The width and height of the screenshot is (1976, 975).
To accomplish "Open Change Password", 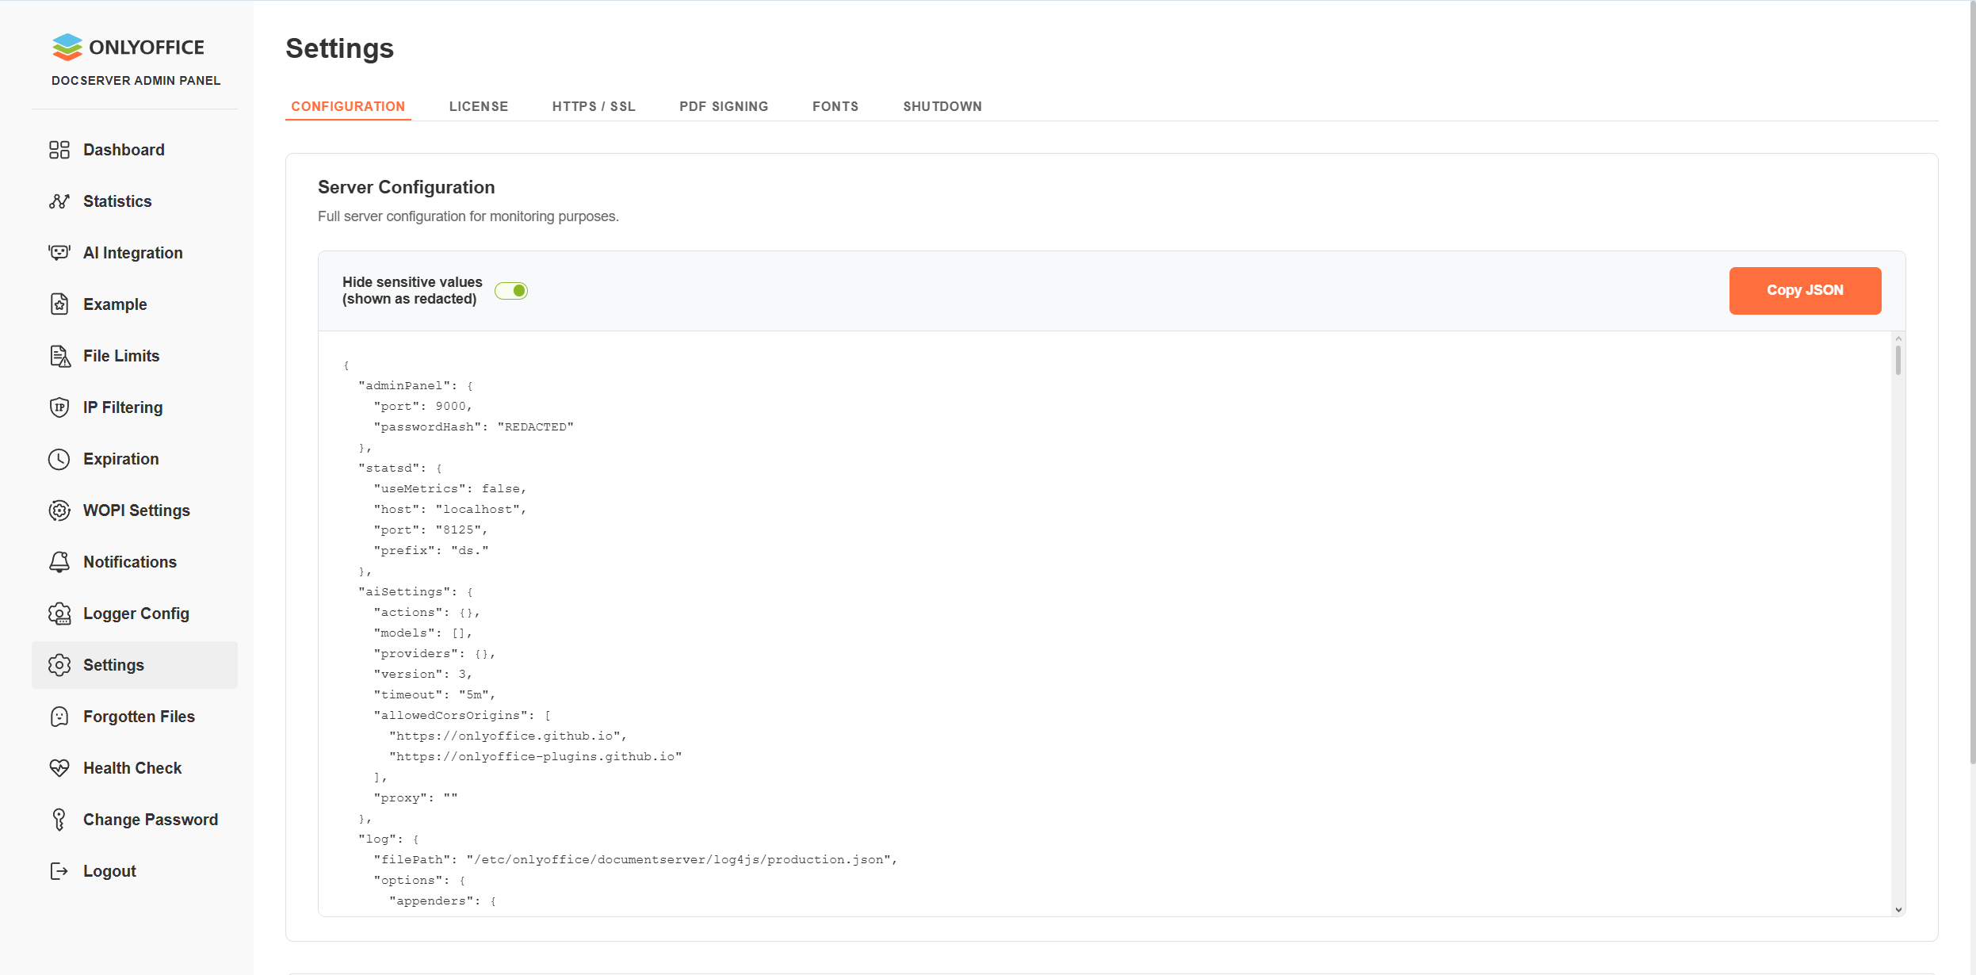I will tap(150, 819).
